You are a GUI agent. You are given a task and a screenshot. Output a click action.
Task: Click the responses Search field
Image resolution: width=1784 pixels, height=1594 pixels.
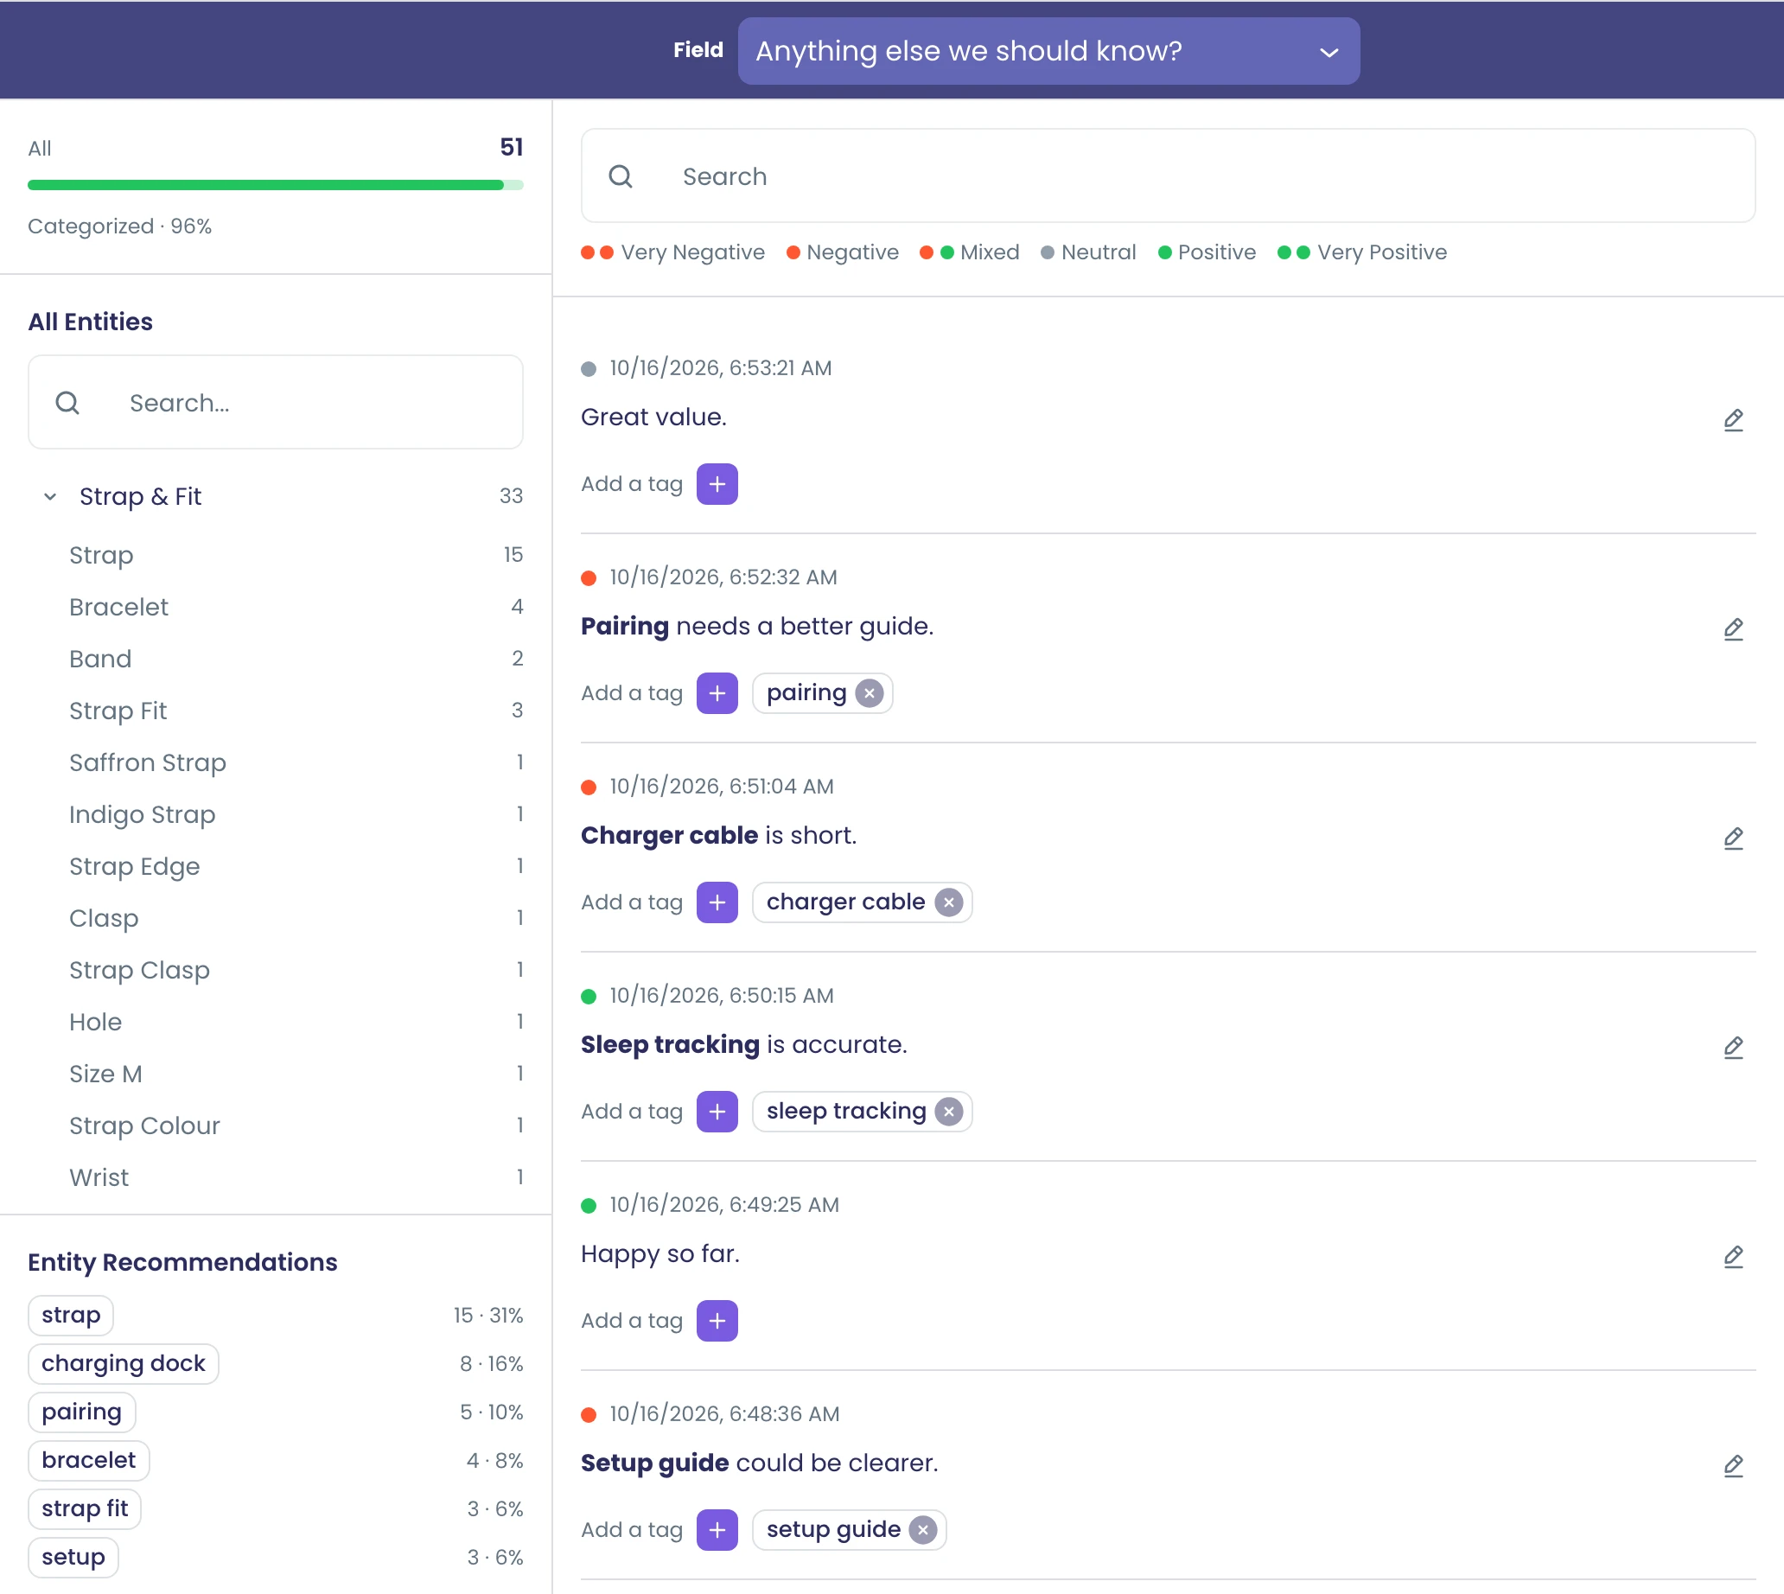pos(1168,176)
